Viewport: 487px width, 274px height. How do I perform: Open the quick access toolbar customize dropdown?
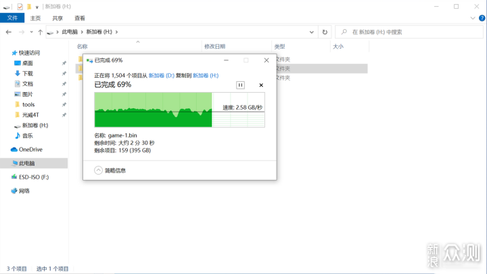tap(37, 7)
